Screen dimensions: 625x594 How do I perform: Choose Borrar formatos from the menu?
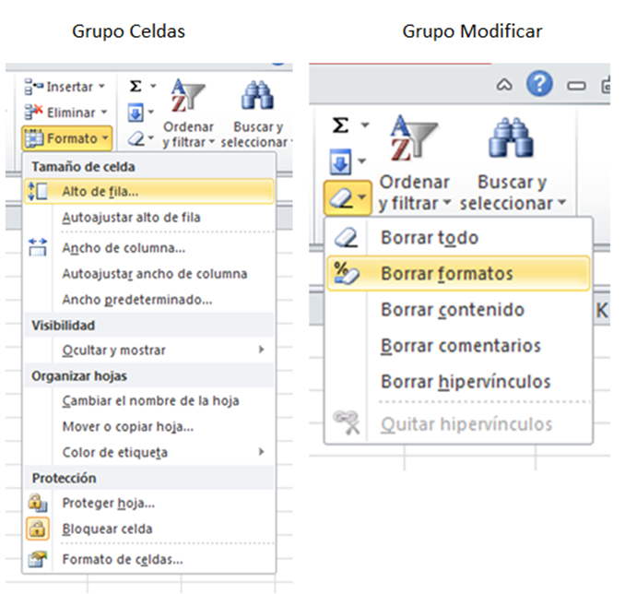(446, 274)
